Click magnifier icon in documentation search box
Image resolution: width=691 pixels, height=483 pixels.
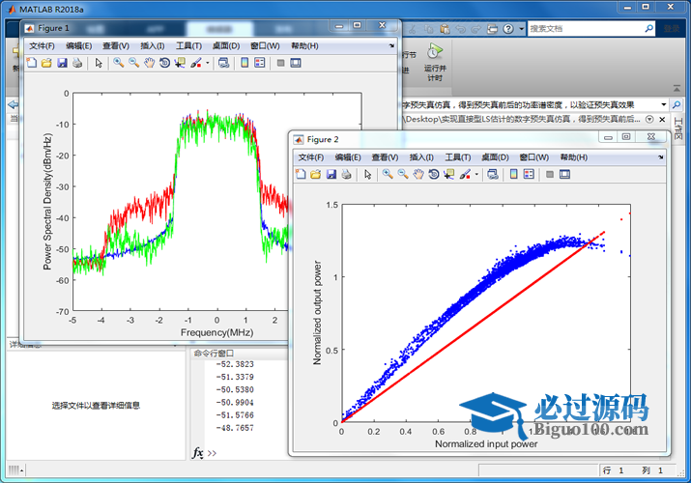pos(649,29)
